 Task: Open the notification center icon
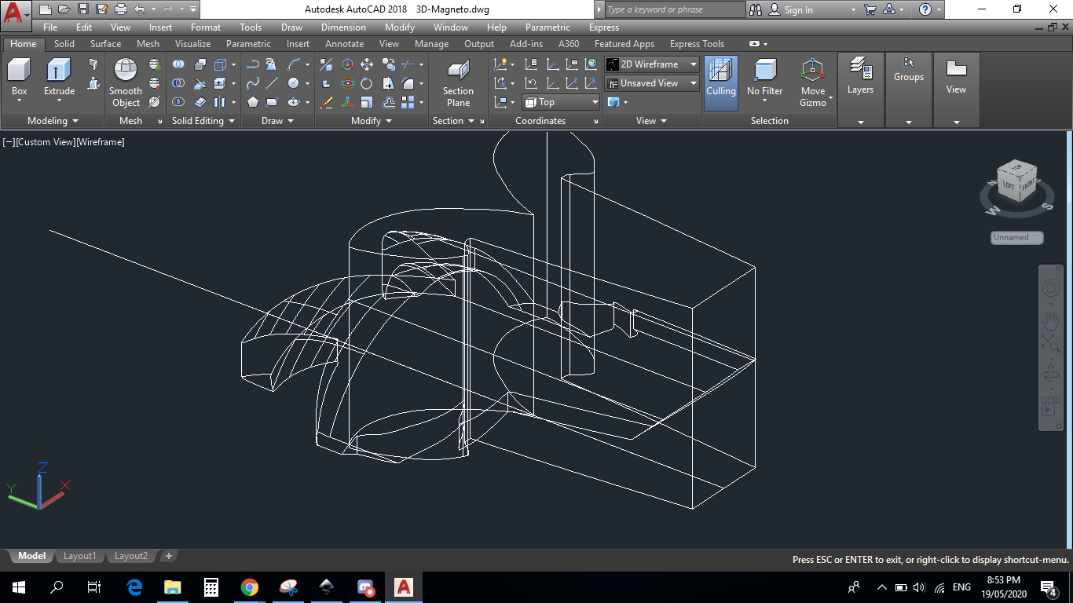pos(1048,587)
